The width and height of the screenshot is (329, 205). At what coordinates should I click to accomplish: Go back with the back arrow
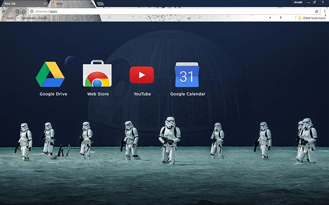tap(4, 11)
